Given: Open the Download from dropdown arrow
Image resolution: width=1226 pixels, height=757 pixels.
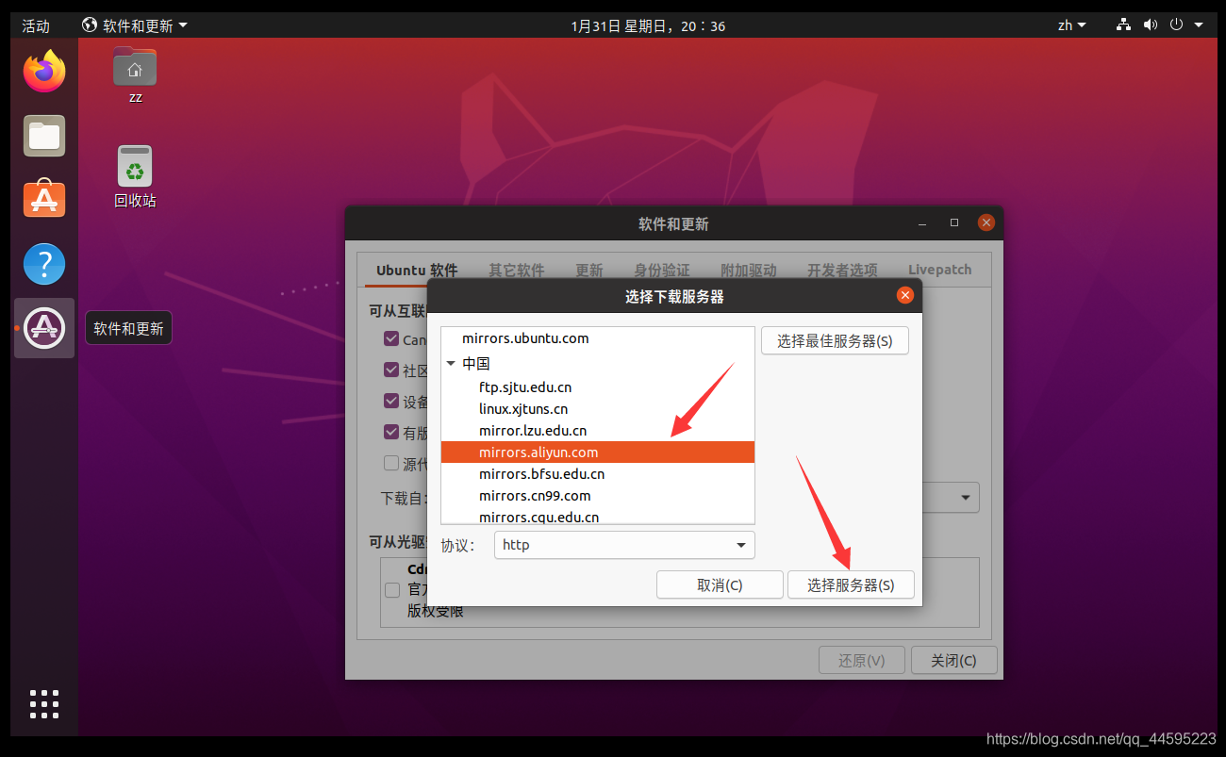Looking at the screenshot, I should coord(966,498).
